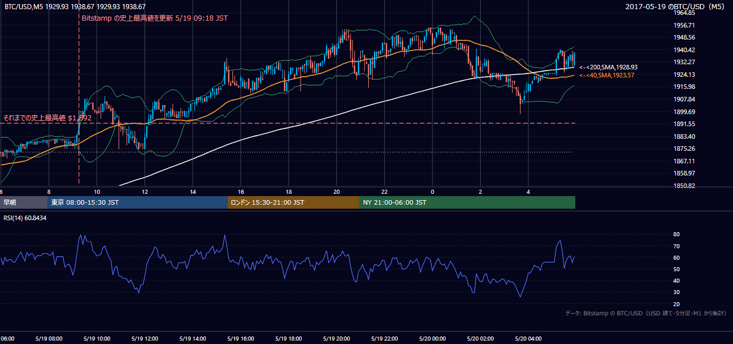733x344 pixels.
Task: Select the 東京 08:00-15:30 JST session bar
Action: pyautogui.click(x=138, y=202)
